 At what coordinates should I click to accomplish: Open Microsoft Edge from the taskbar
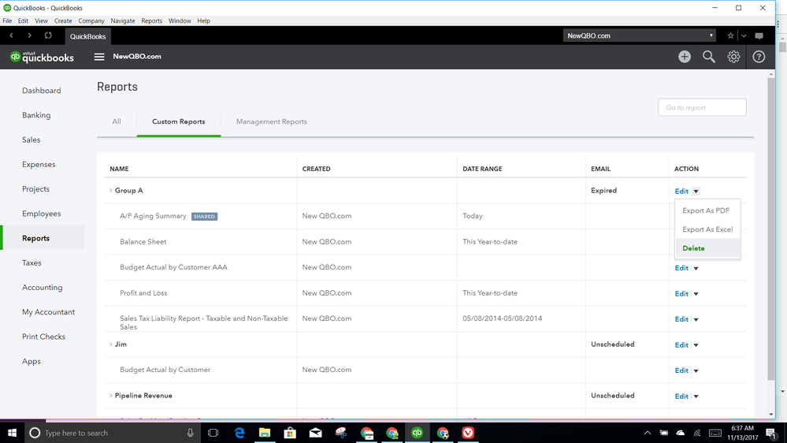pyautogui.click(x=239, y=433)
